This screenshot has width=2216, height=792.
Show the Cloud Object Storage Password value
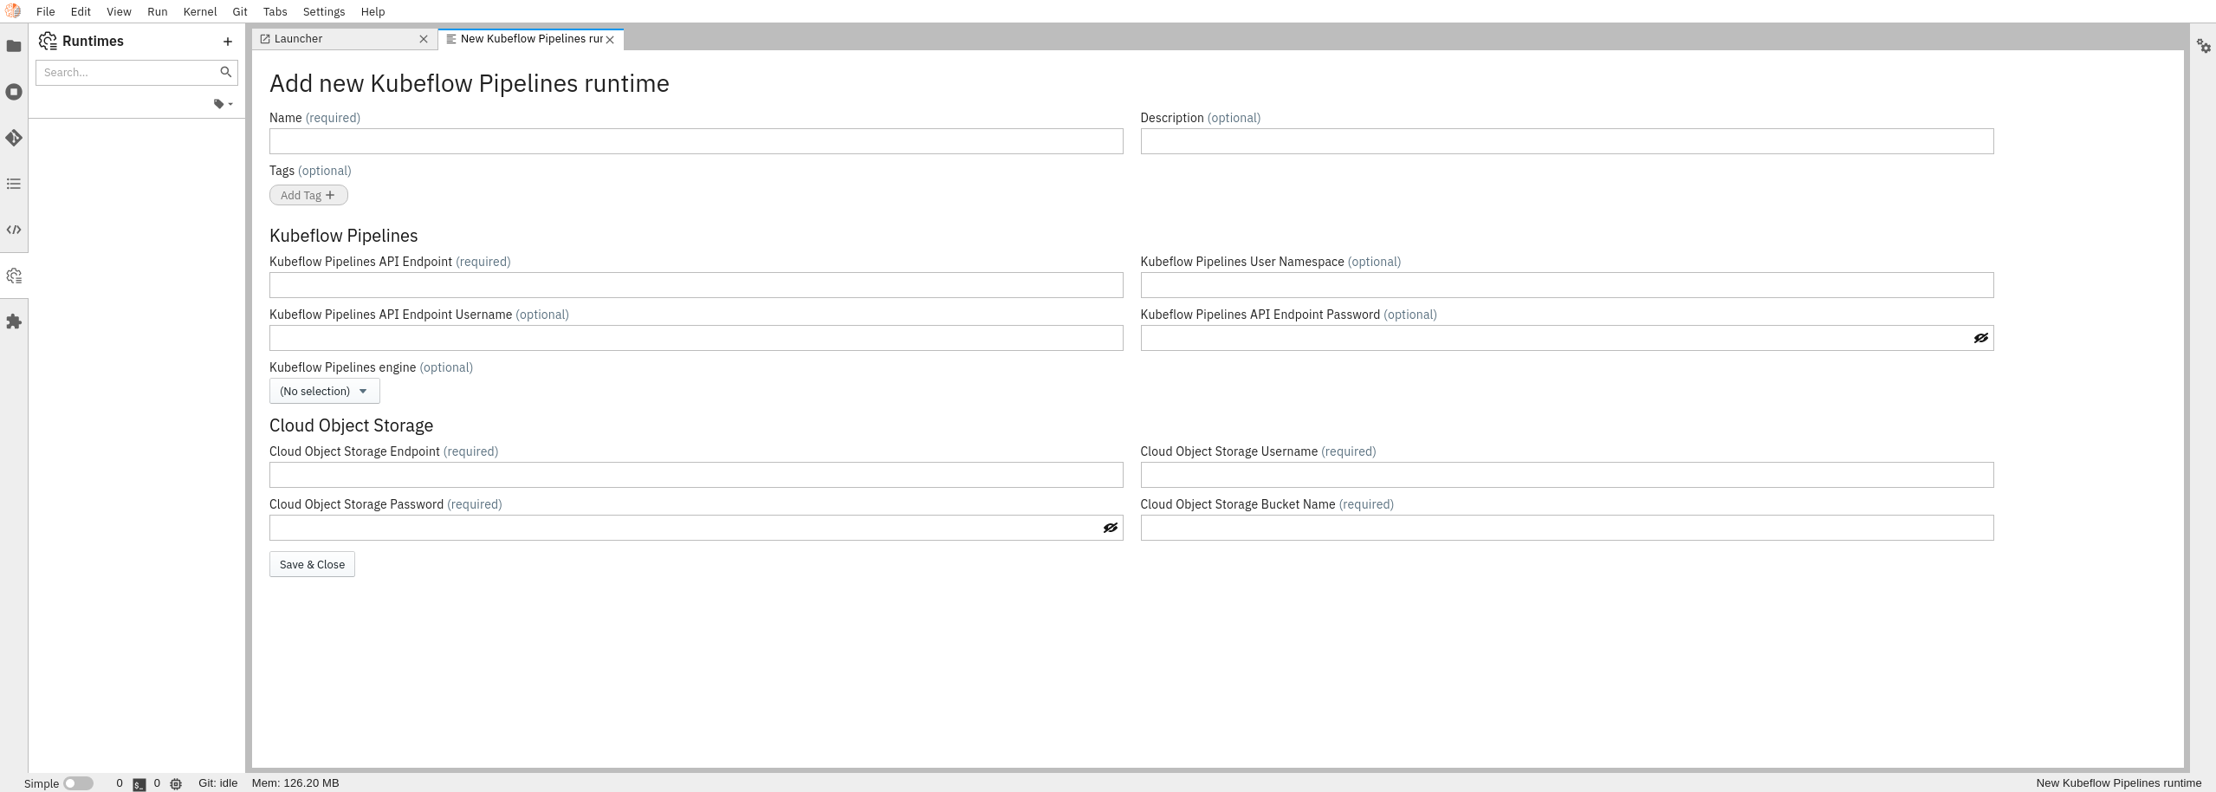pos(1110,528)
